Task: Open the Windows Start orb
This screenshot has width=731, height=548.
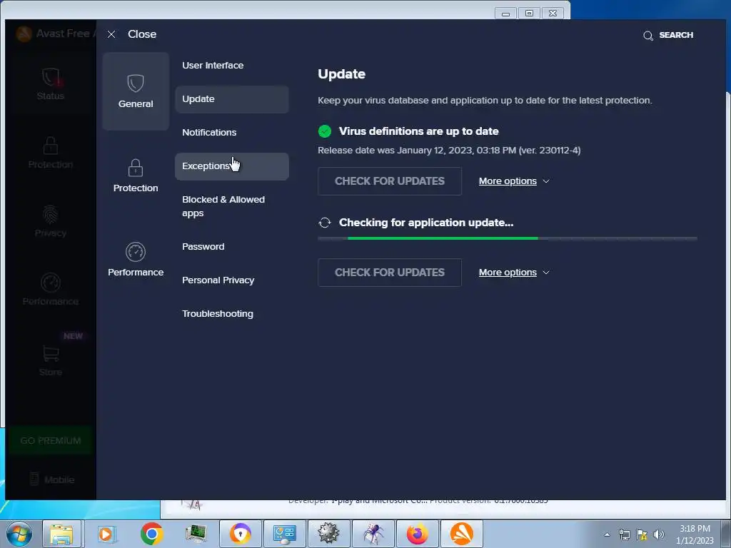Action: tap(19, 534)
